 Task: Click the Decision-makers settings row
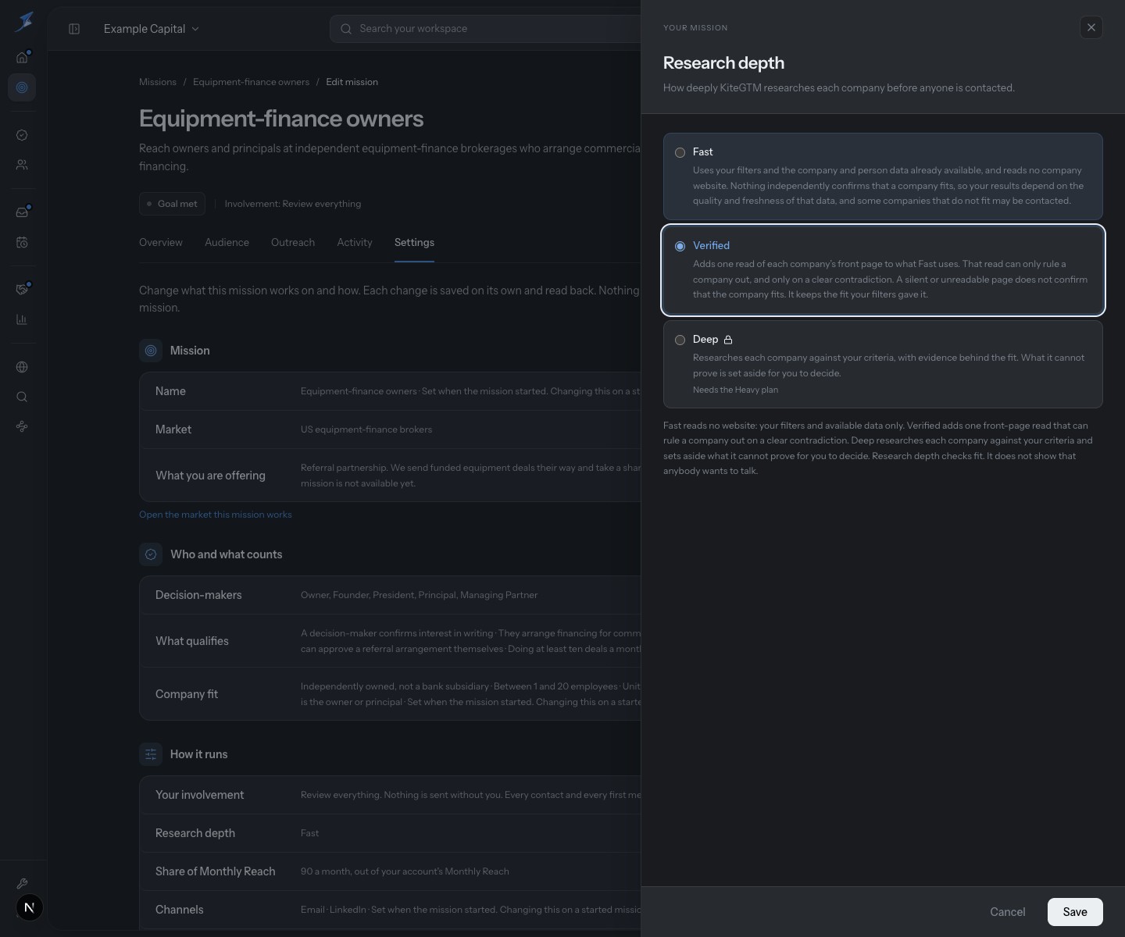click(x=391, y=595)
